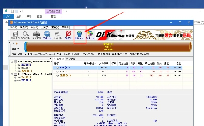Expand the EFI(B:) partition tree node
The image size is (204, 126).
pos(15,81)
